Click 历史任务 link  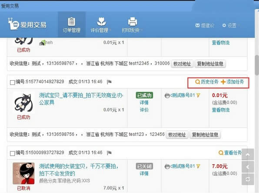[x=207, y=81]
